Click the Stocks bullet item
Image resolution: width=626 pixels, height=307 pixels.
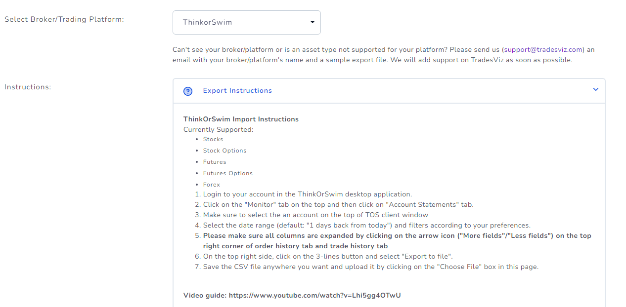[x=213, y=139]
